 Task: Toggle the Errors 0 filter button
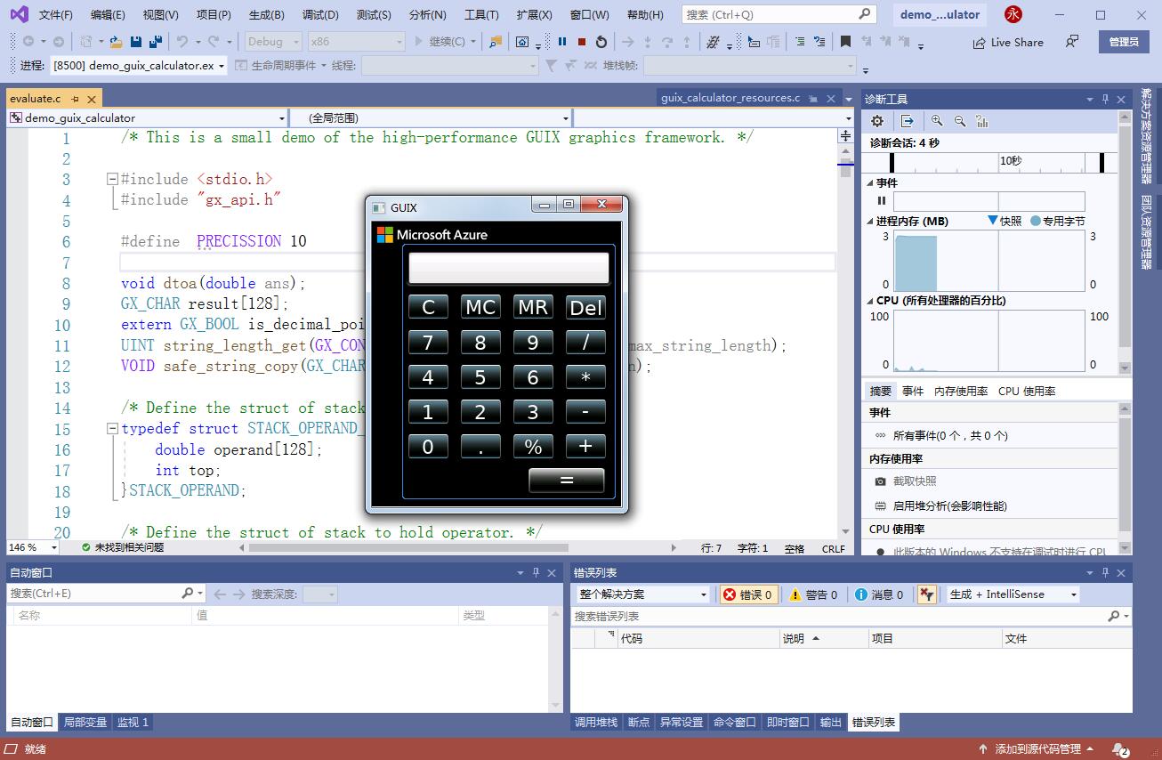point(748,594)
